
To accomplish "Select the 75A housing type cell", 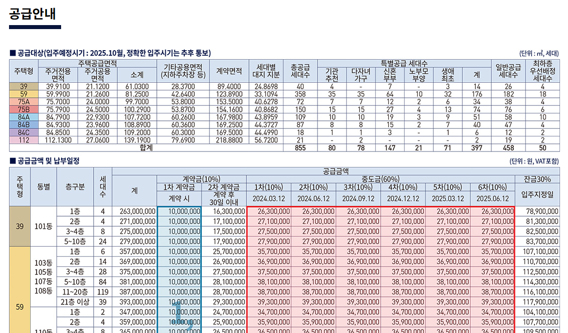I will pyautogui.click(x=24, y=102).
